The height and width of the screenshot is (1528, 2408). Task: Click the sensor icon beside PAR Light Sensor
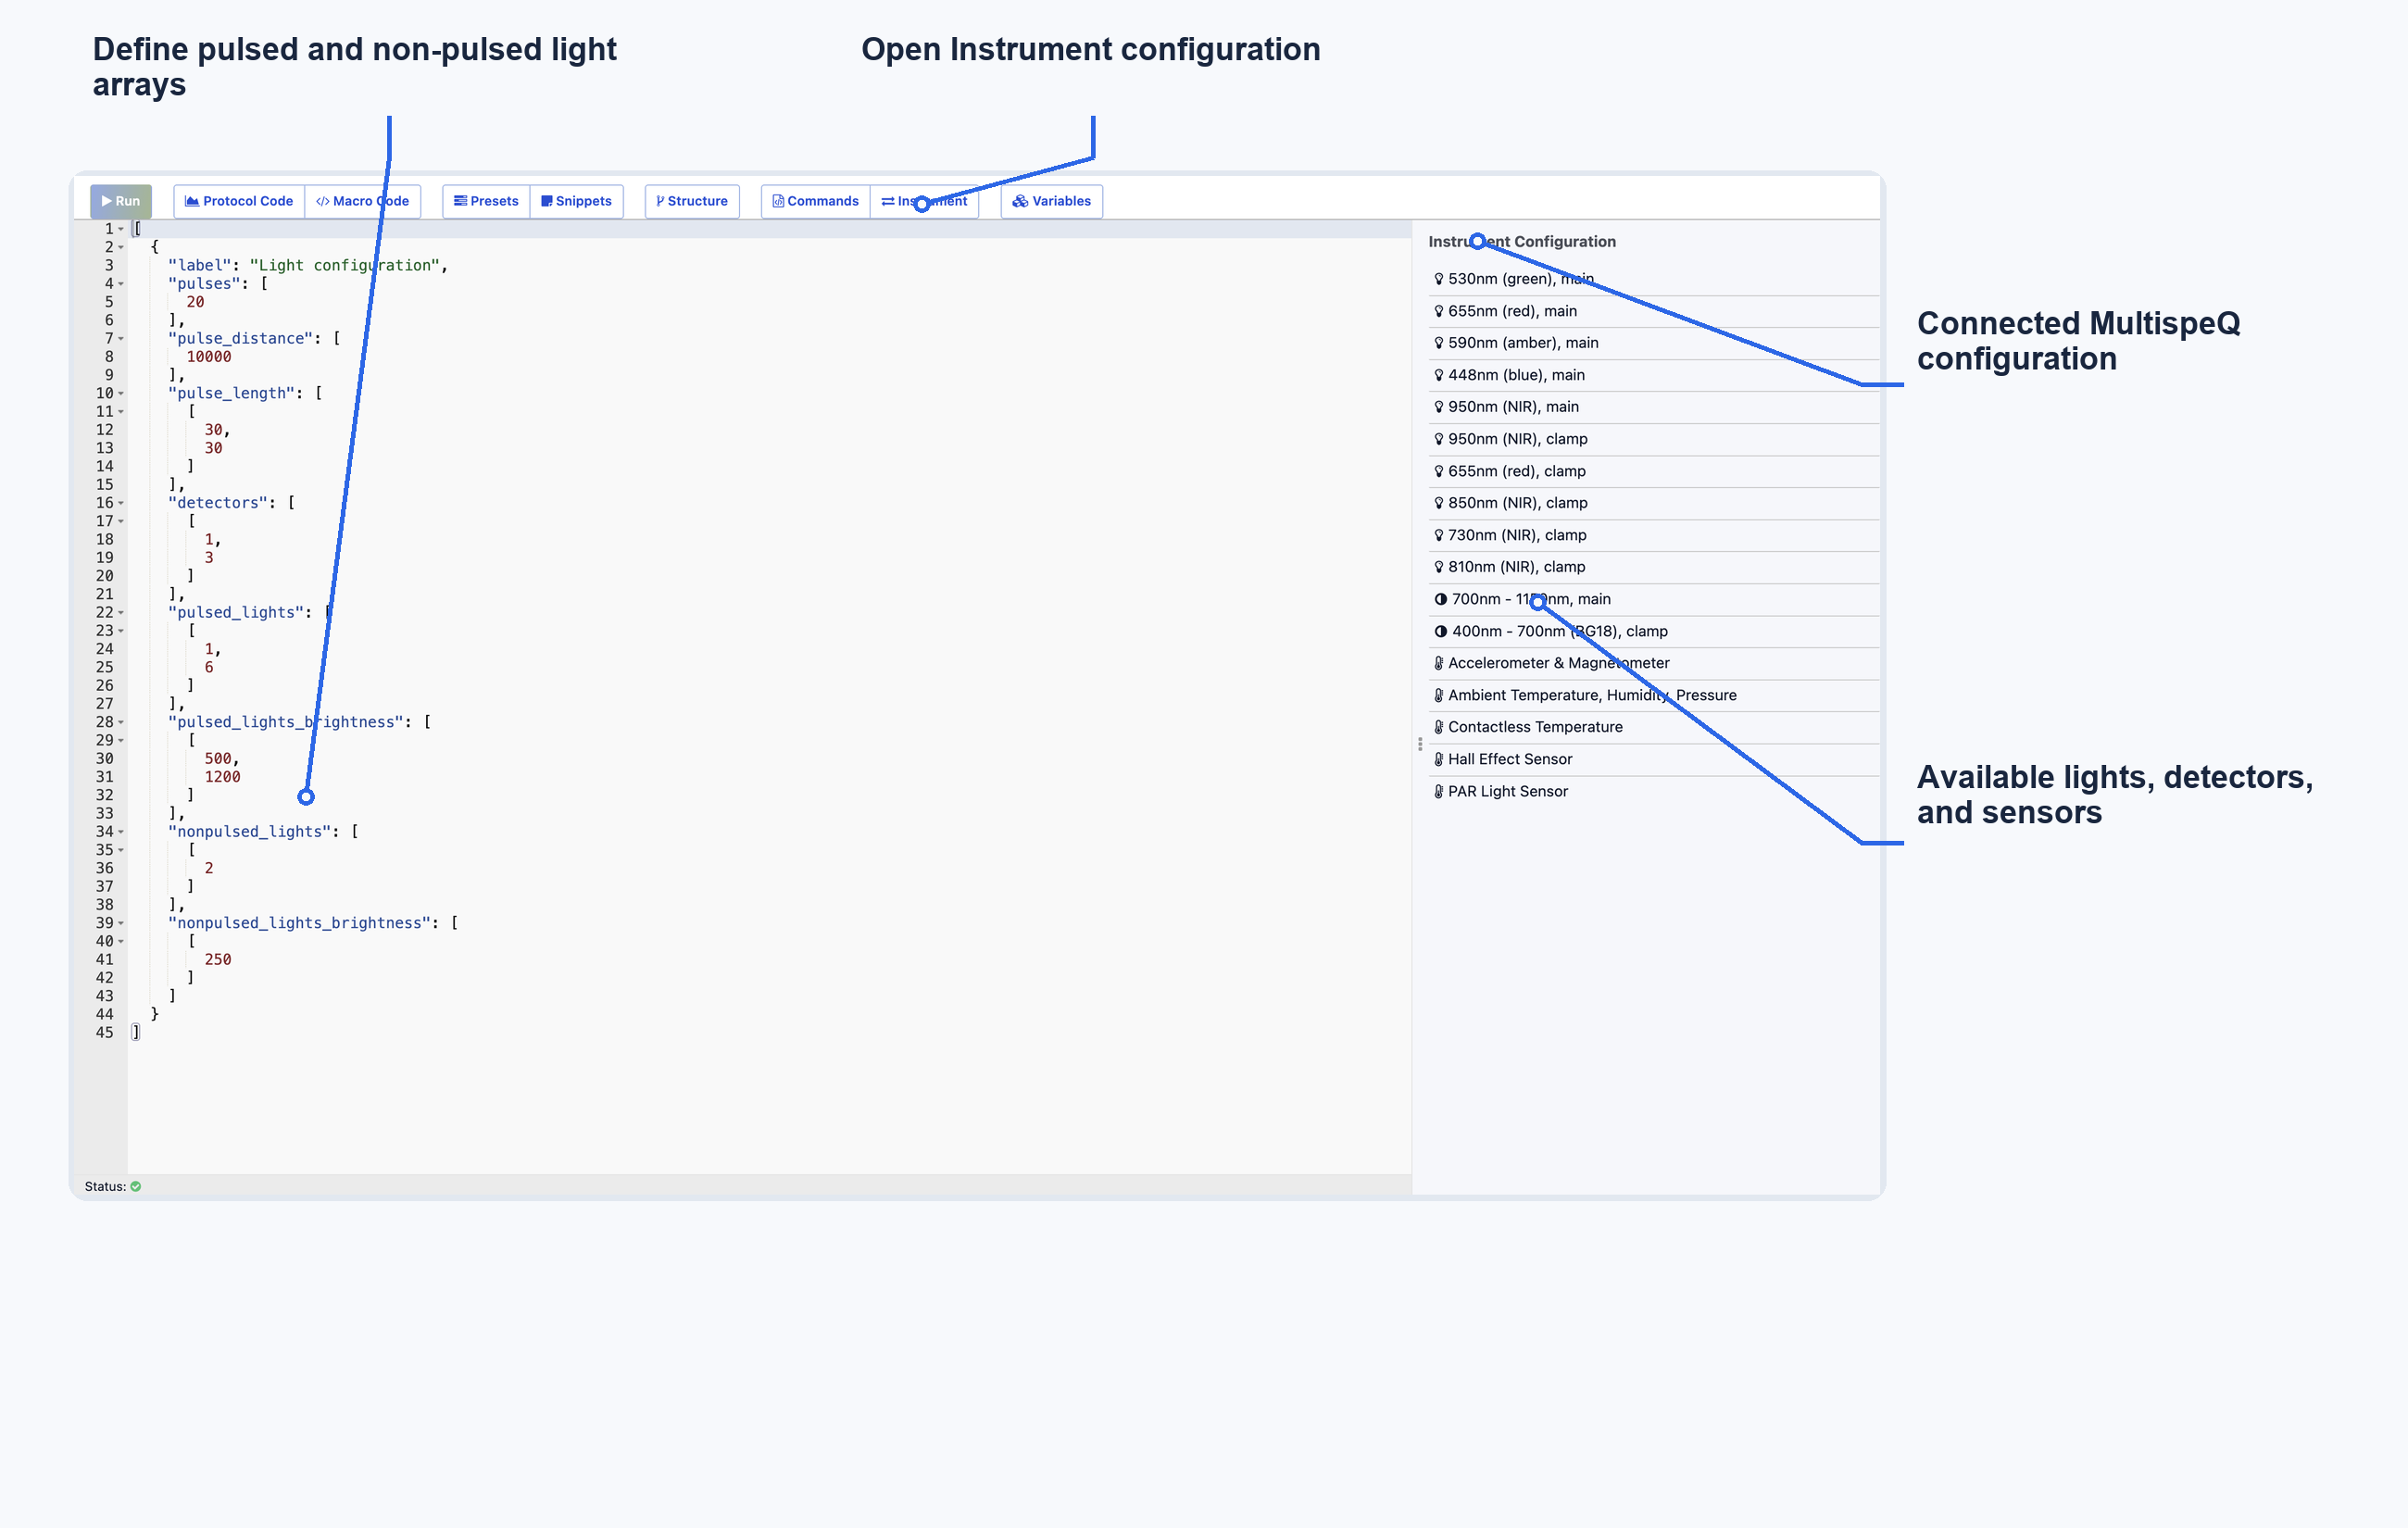1438,791
